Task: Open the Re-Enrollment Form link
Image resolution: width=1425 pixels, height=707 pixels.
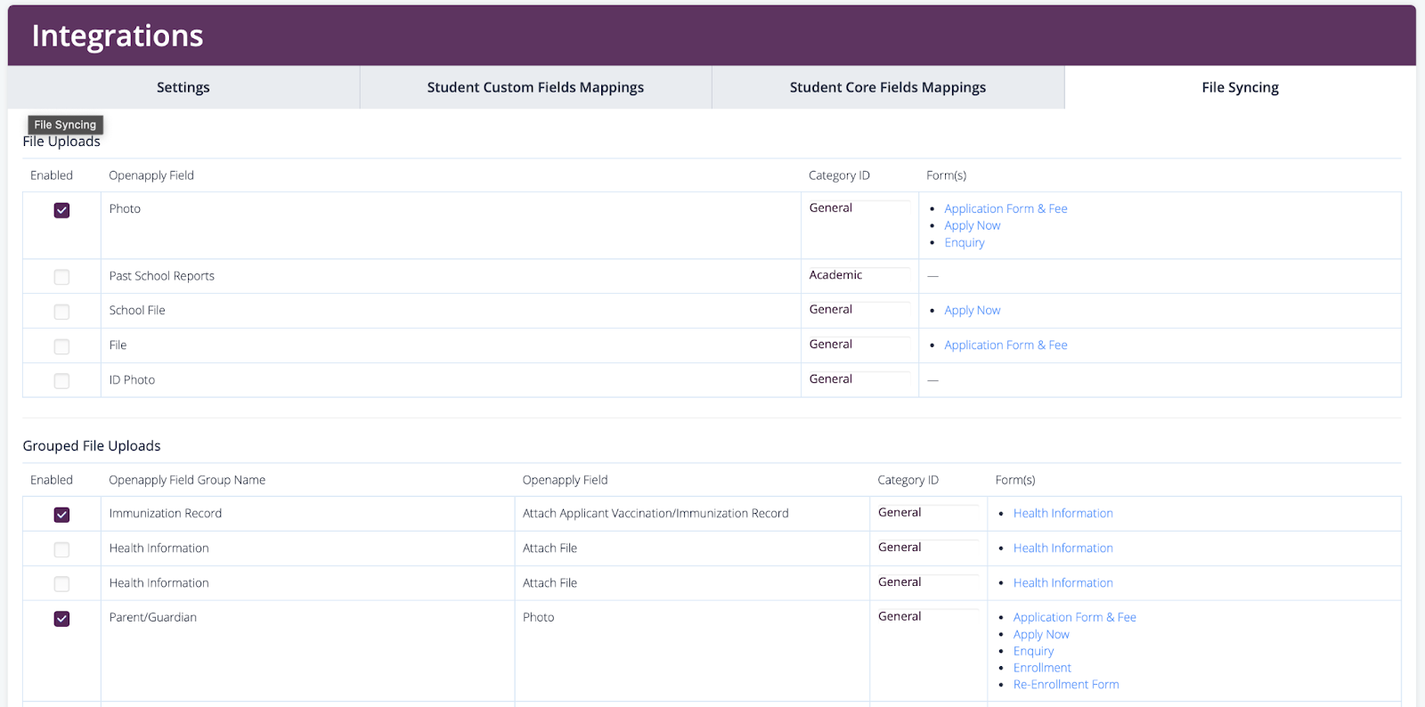Action: coord(1065,685)
